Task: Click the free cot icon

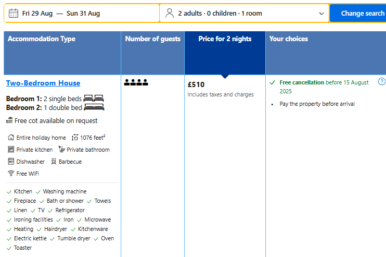Action: tap(9, 120)
